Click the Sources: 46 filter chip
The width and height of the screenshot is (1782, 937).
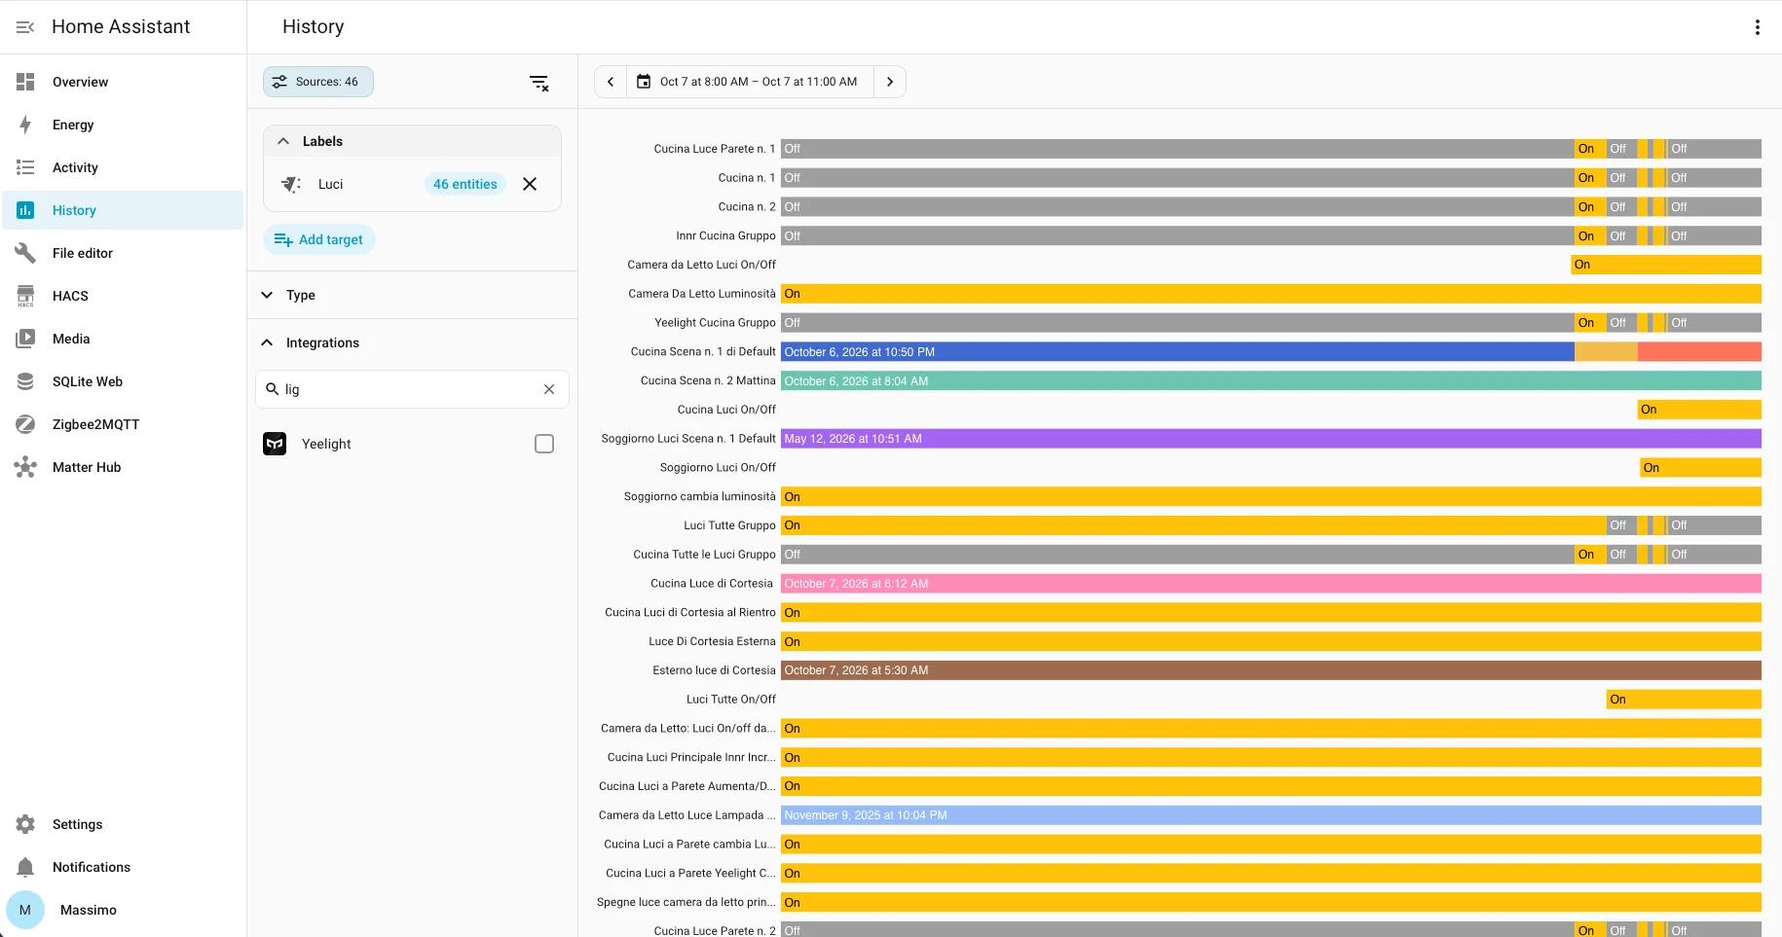318,82
